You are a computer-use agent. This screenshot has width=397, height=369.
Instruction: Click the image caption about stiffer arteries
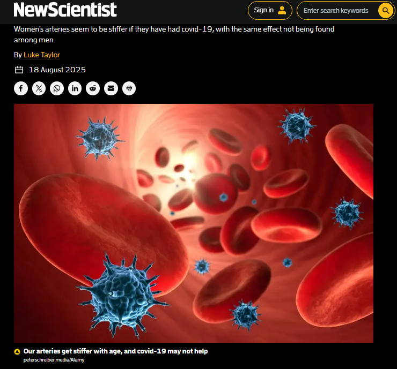[115, 351]
